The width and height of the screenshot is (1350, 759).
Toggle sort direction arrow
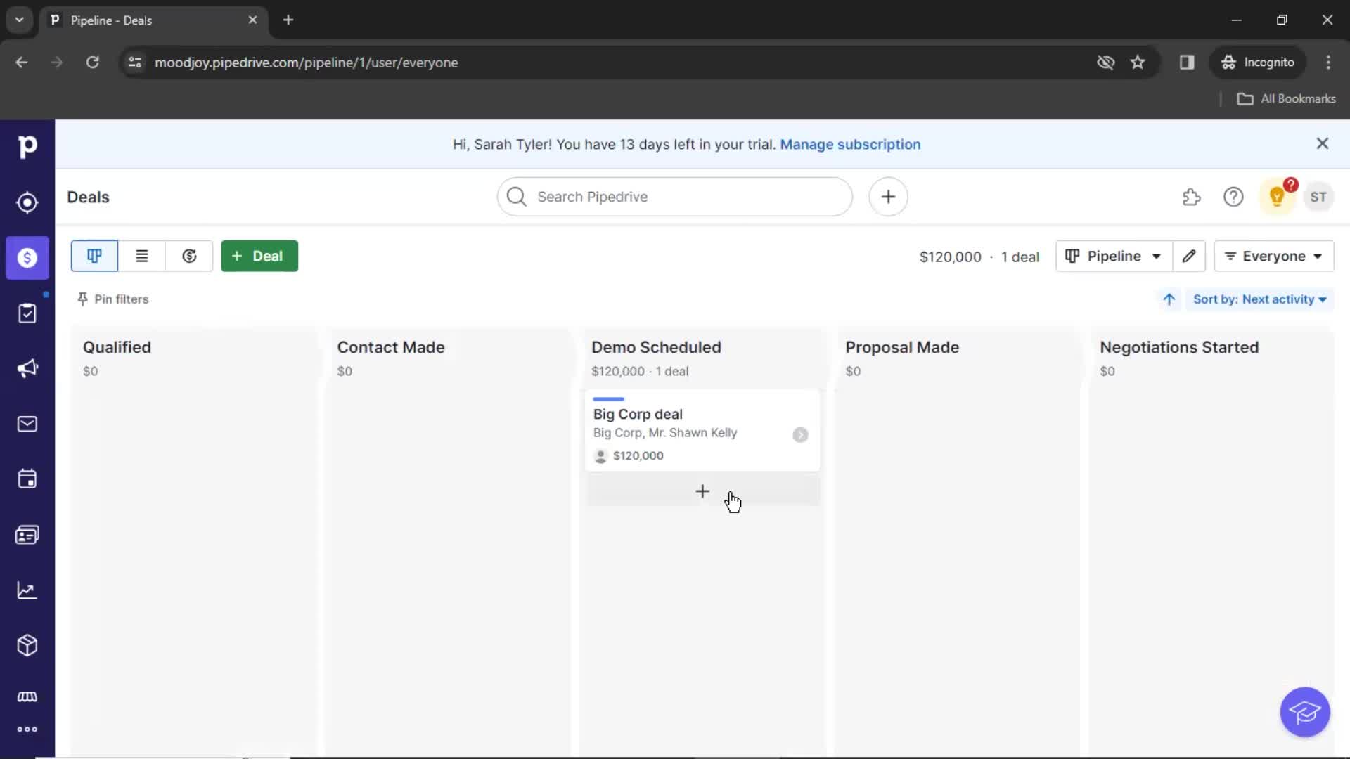click(x=1169, y=299)
